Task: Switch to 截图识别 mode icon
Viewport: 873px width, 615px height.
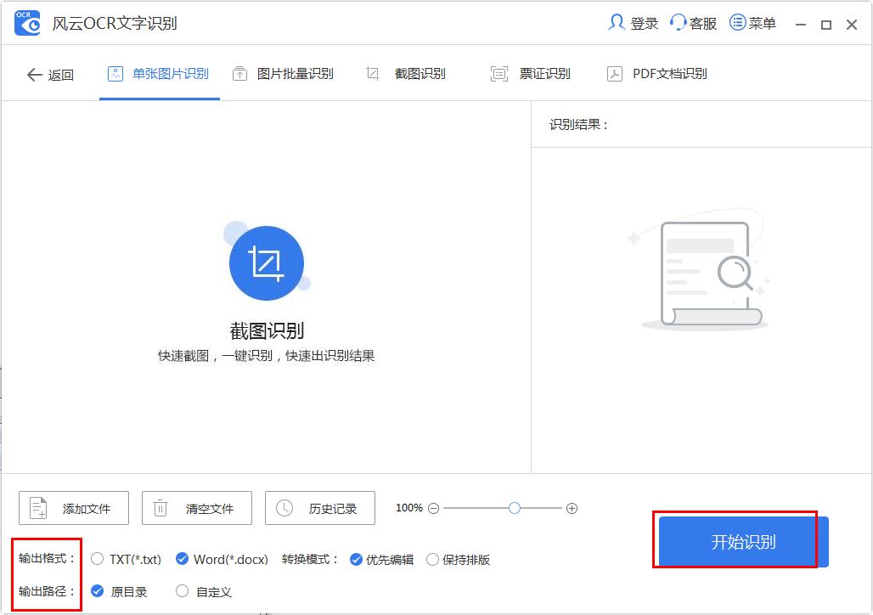Action: (x=372, y=73)
